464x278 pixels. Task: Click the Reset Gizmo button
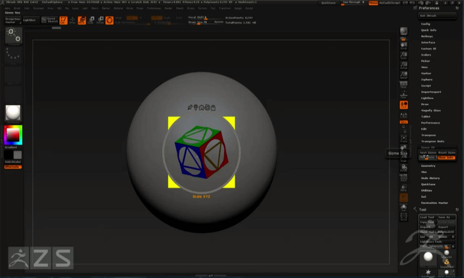447,153
